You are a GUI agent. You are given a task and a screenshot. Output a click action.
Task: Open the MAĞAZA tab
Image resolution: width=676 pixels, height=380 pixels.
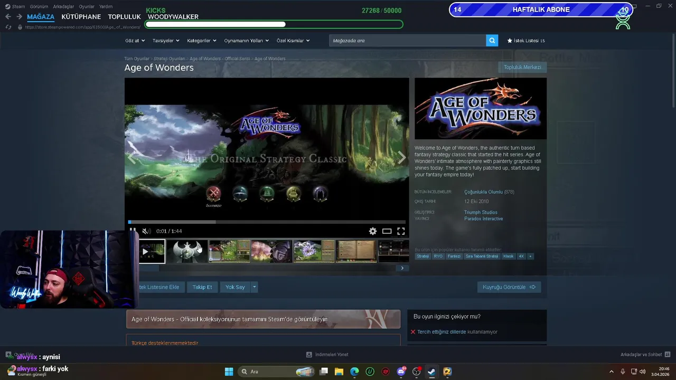pyautogui.click(x=41, y=17)
